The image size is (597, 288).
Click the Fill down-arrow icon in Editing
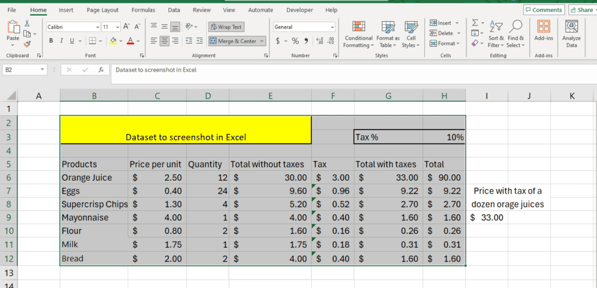[475, 34]
